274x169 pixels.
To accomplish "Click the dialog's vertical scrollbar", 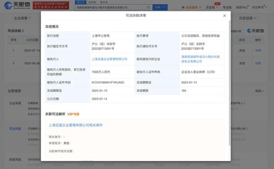I will [x=229, y=83].
